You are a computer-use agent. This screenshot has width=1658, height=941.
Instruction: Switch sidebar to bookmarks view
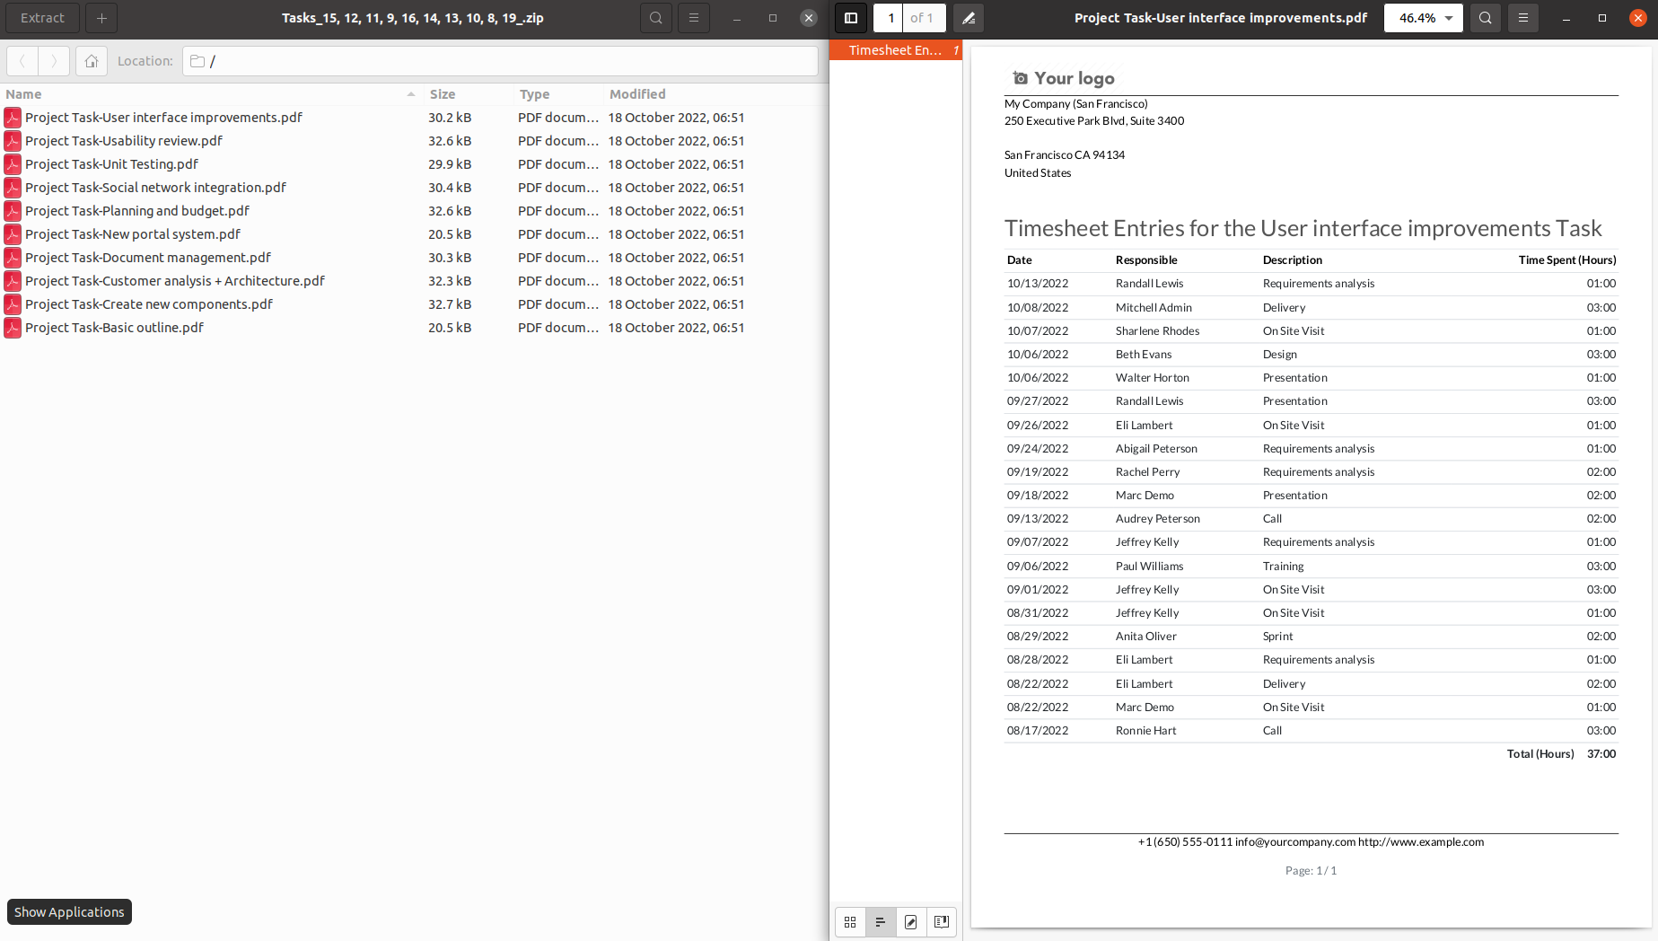coord(942,922)
